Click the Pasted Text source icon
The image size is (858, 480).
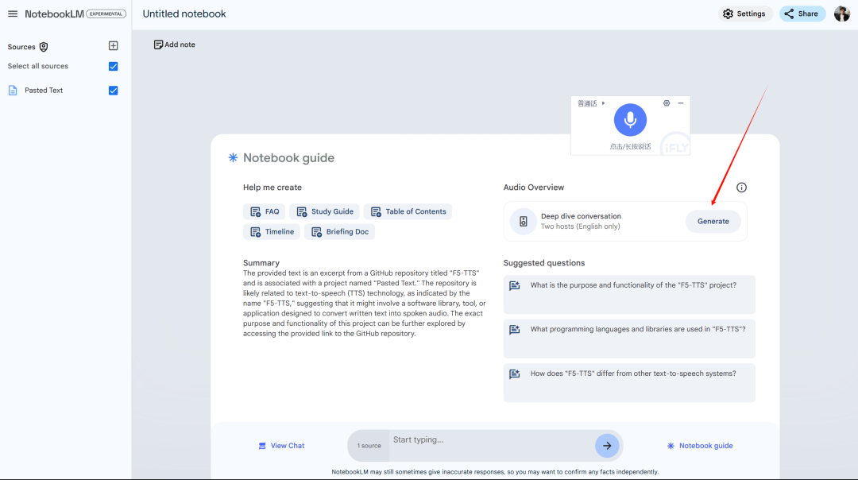pos(11,90)
